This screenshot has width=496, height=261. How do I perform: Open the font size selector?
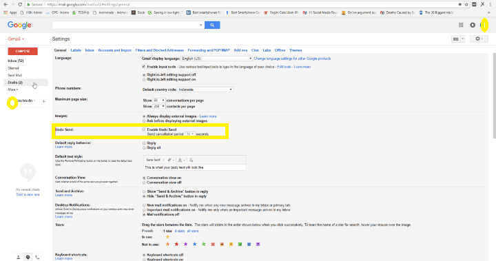coord(171,160)
